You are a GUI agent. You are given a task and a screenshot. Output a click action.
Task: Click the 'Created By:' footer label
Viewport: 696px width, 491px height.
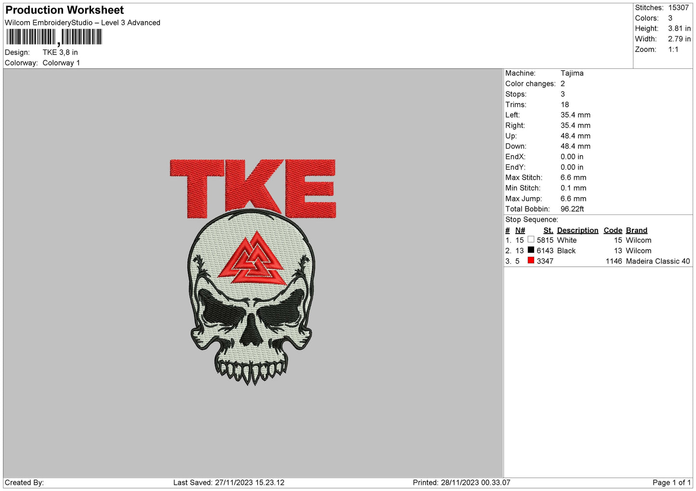tap(24, 483)
